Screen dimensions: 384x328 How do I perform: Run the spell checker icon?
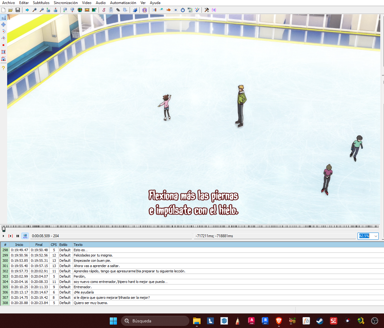(x=197, y=10)
